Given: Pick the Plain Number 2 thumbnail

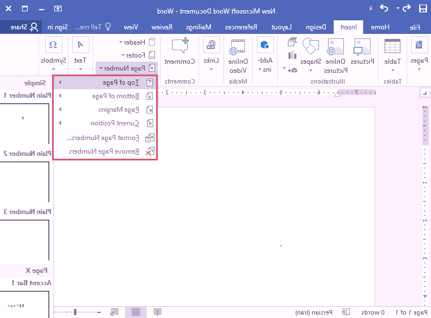Looking at the screenshot, I should [25, 182].
